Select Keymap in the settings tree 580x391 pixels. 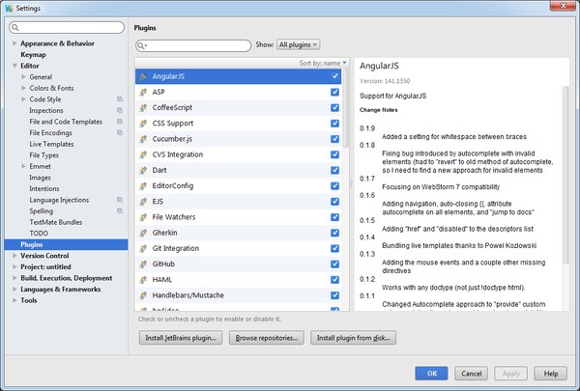34,54
